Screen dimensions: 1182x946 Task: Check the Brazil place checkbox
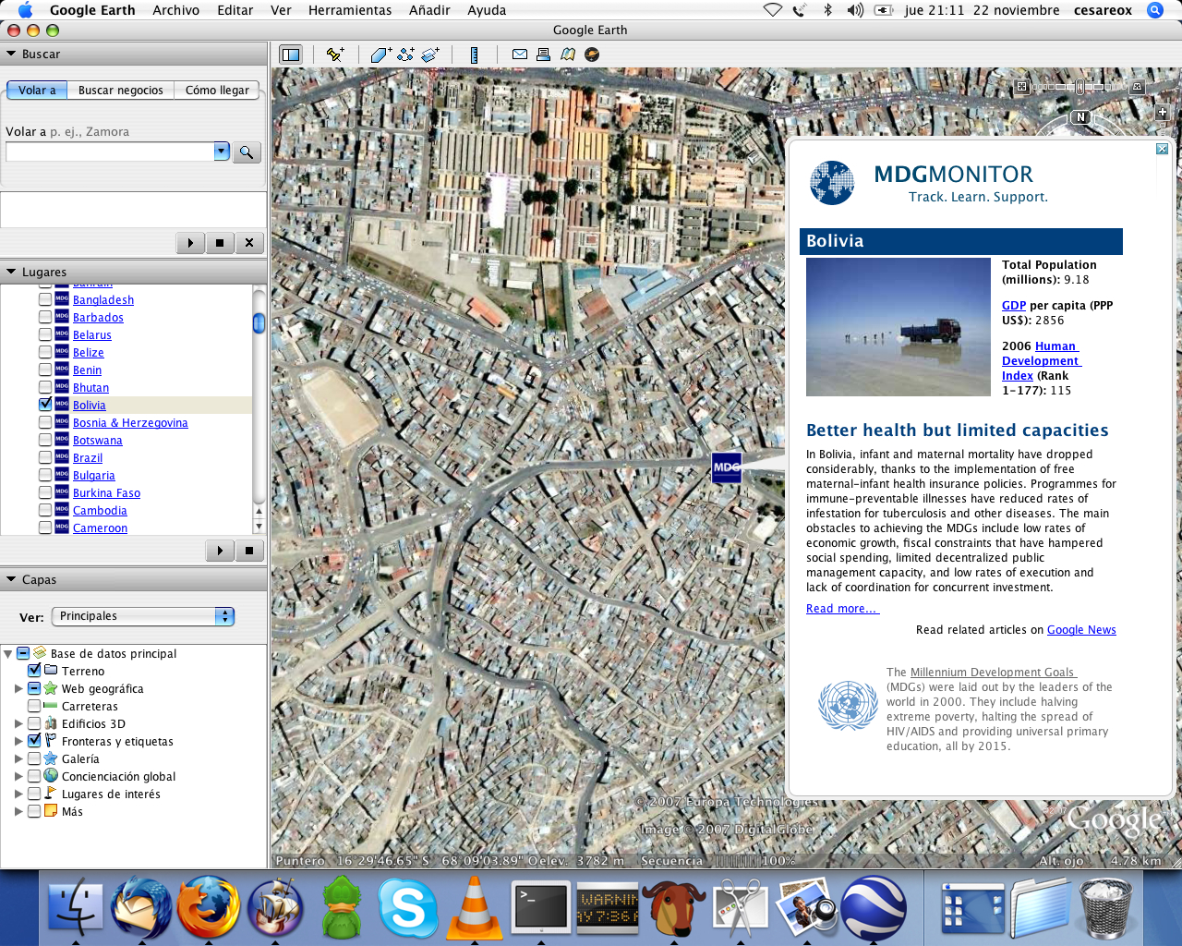45,457
